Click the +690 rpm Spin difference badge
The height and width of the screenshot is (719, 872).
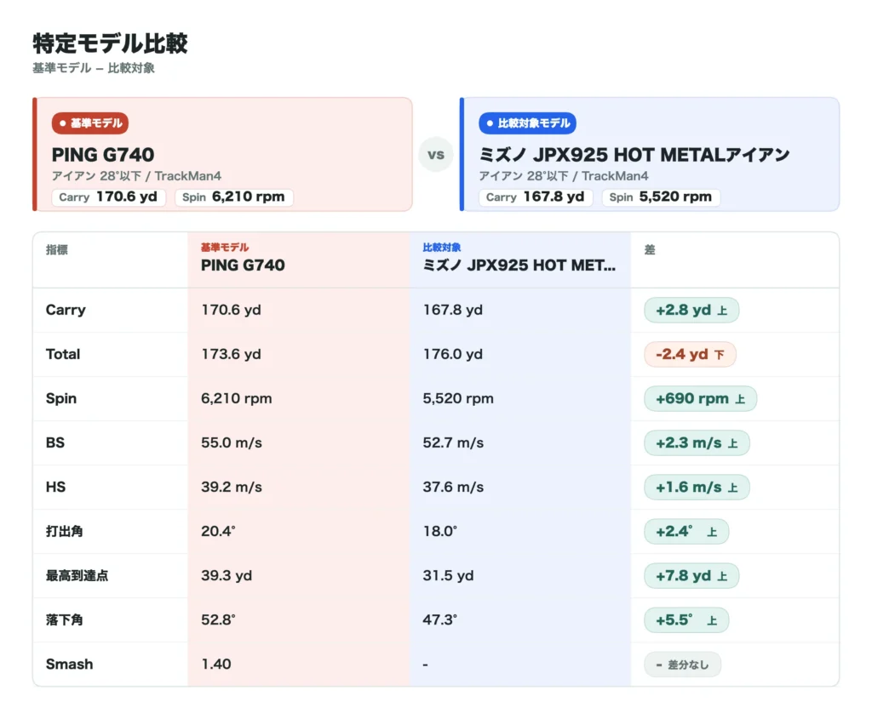click(x=700, y=399)
